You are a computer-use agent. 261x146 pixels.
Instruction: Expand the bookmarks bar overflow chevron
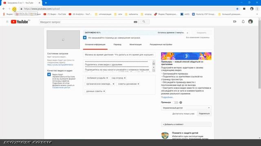click(x=257, y=14)
